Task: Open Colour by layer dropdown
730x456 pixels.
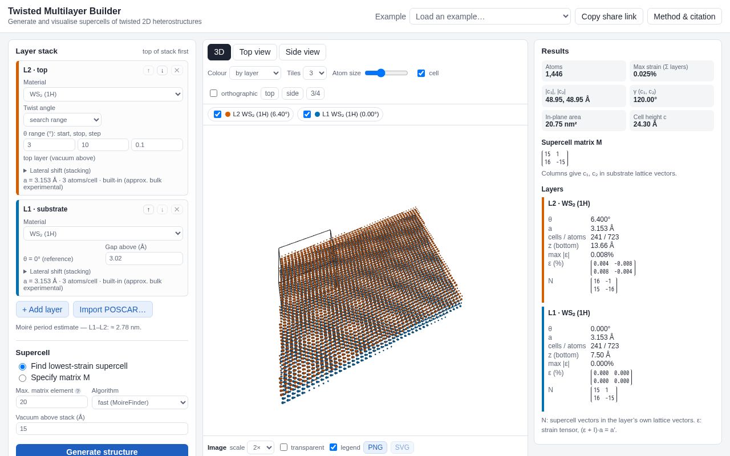Action: 255,73
